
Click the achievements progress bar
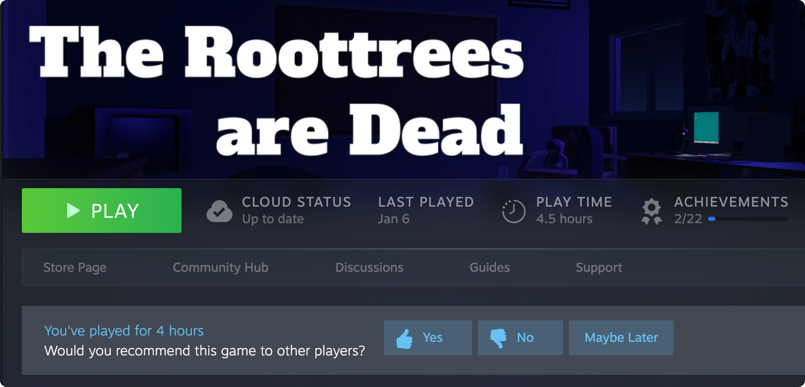click(x=748, y=219)
